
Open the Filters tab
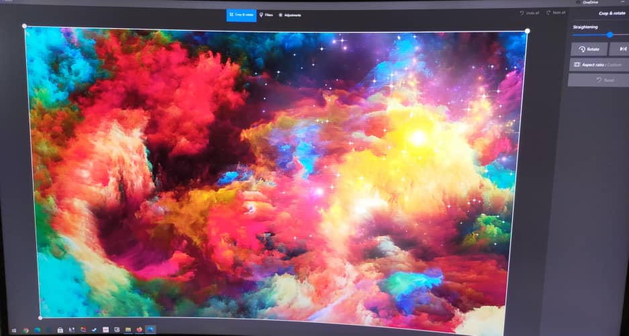pyautogui.click(x=266, y=15)
